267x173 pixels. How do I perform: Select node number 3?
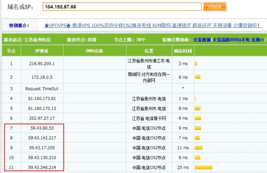pyautogui.click(x=11, y=89)
